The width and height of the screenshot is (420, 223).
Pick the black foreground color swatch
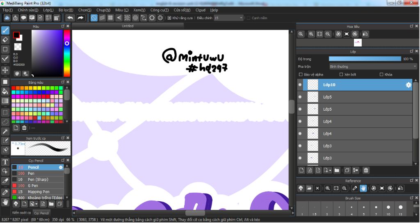coord(16,35)
